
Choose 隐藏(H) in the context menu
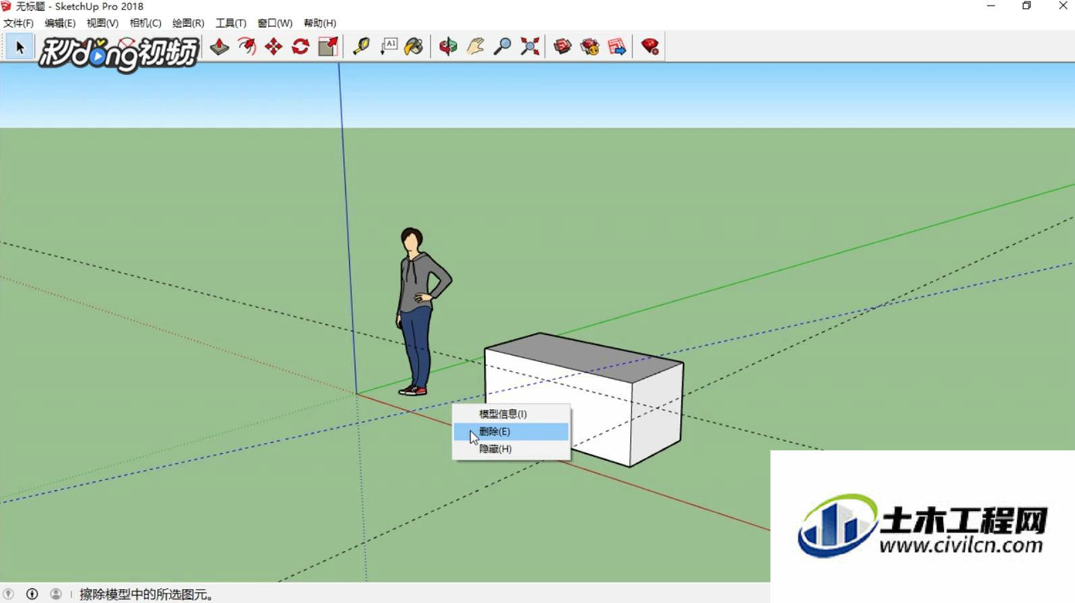510,449
